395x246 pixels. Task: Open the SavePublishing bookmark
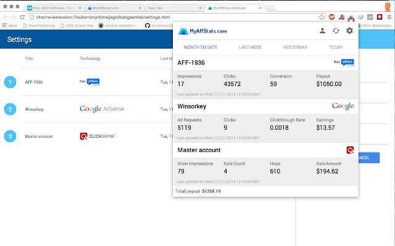coord(39,26)
